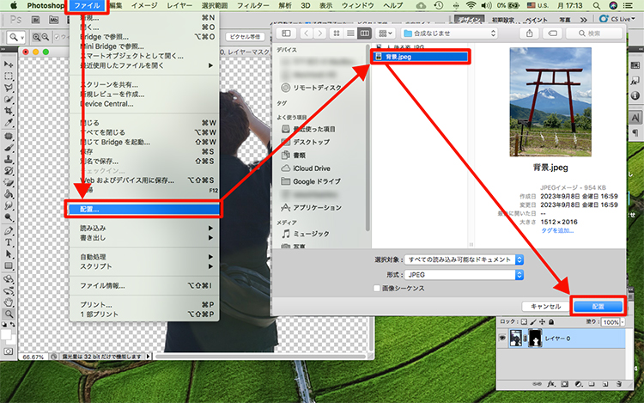Go back with the dialog back arrow
This screenshot has height=403, width=644.
[x=307, y=34]
